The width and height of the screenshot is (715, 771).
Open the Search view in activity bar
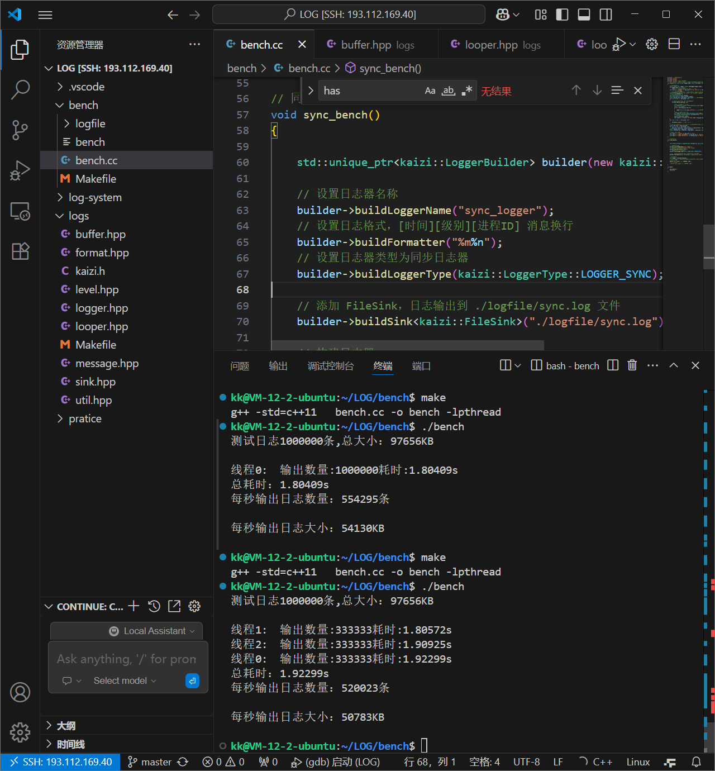tap(20, 89)
